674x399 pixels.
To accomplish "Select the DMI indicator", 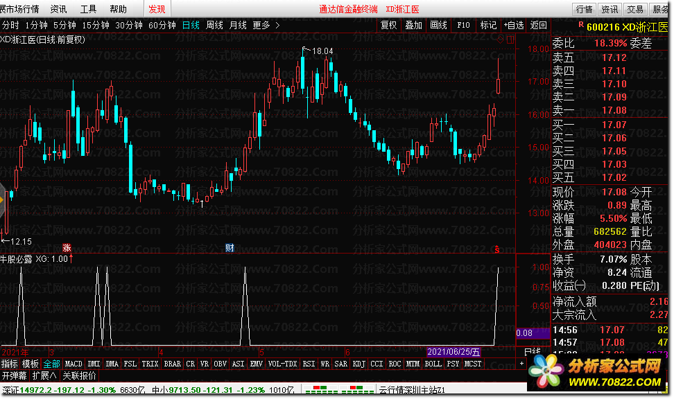I will (x=94, y=364).
